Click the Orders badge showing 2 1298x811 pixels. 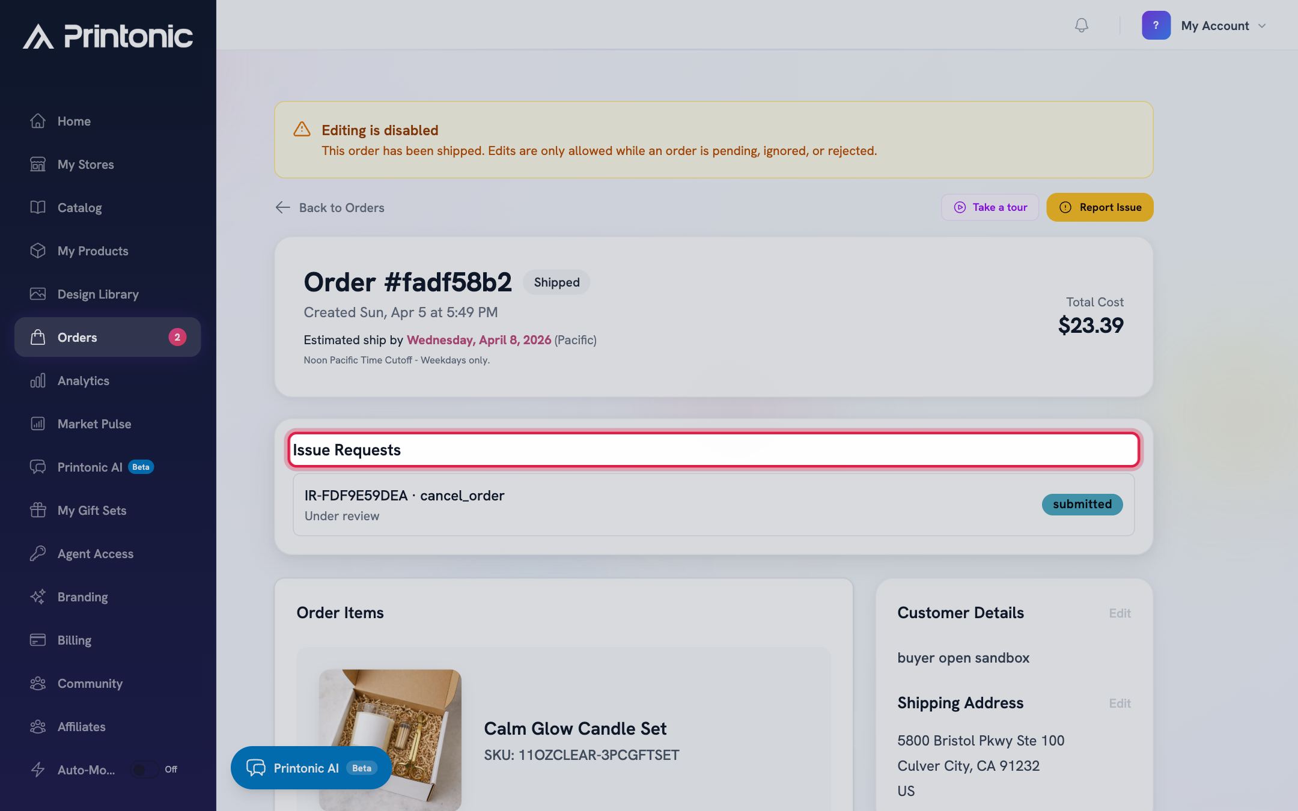pos(177,337)
